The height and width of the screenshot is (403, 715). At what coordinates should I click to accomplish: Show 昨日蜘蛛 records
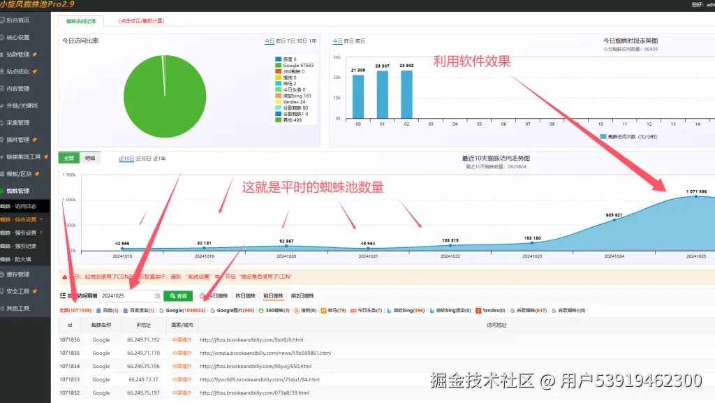point(245,296)
